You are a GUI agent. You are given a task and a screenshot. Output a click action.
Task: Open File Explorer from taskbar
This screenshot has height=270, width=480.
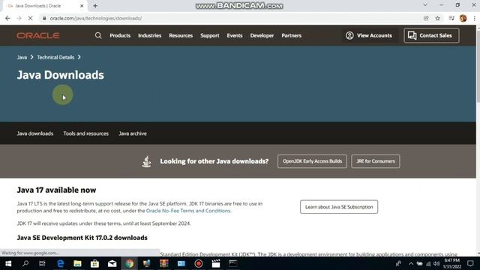tap(77, 263)
